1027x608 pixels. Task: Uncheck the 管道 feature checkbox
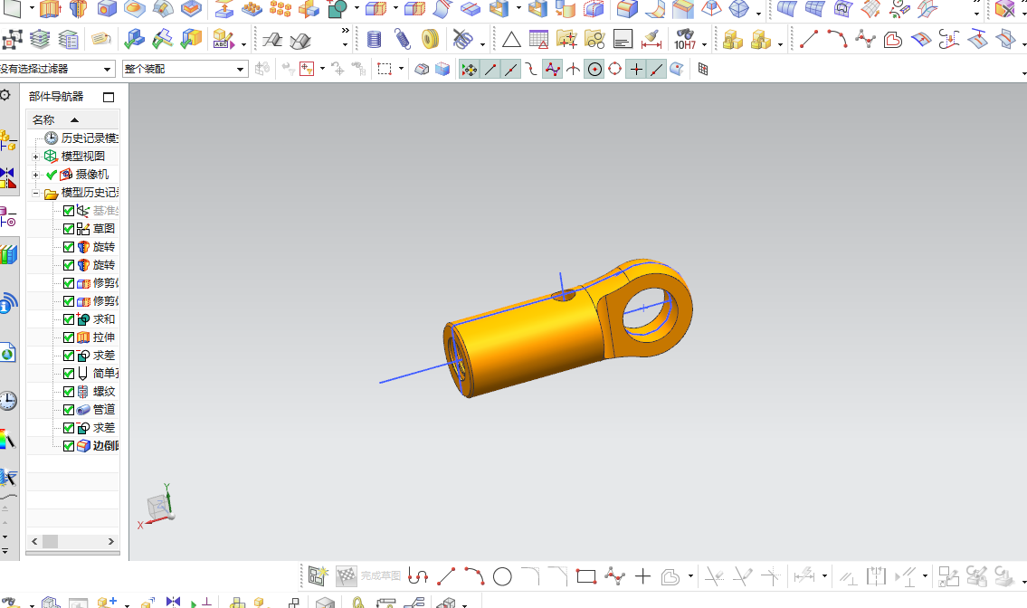click(69, 410)
